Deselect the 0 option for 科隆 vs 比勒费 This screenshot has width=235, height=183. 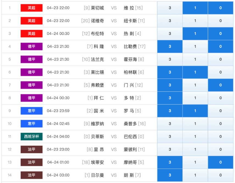pos(220,47)
